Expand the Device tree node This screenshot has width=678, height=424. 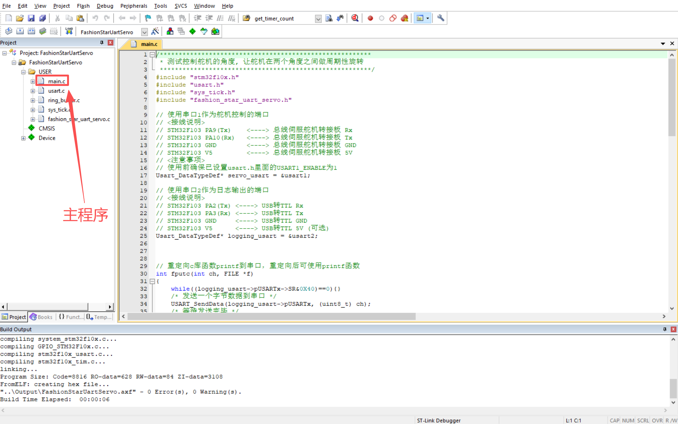[x=23, y=138]
